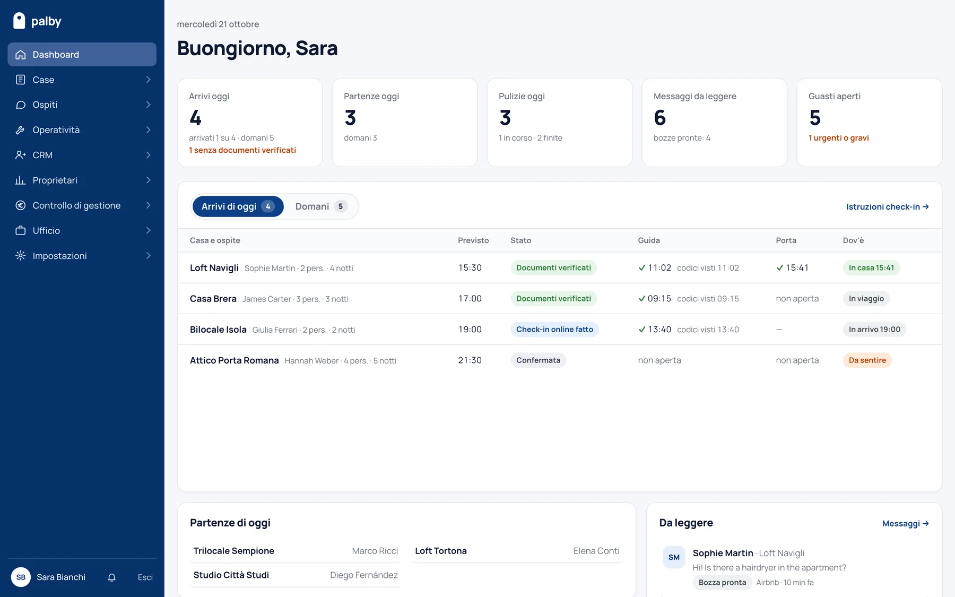The image size is (955, 597).
Task: Click the Bozza pronta badge
Action: tap(722, 583)
